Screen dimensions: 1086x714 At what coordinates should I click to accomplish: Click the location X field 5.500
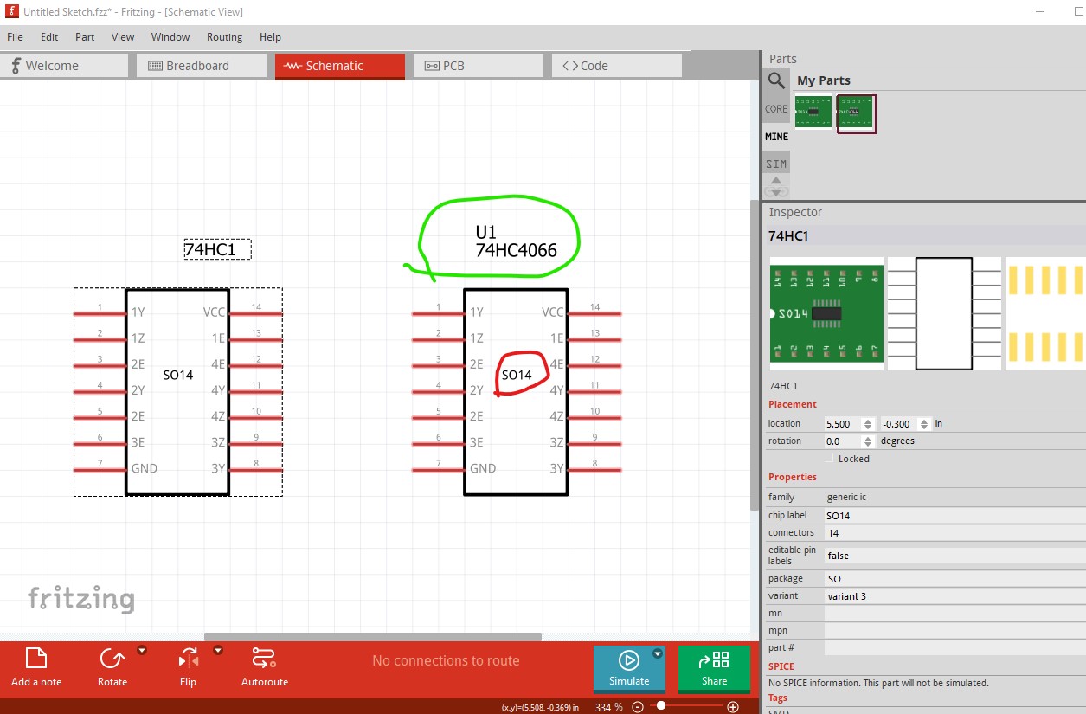pyautogui.click(x=844, y=424)
